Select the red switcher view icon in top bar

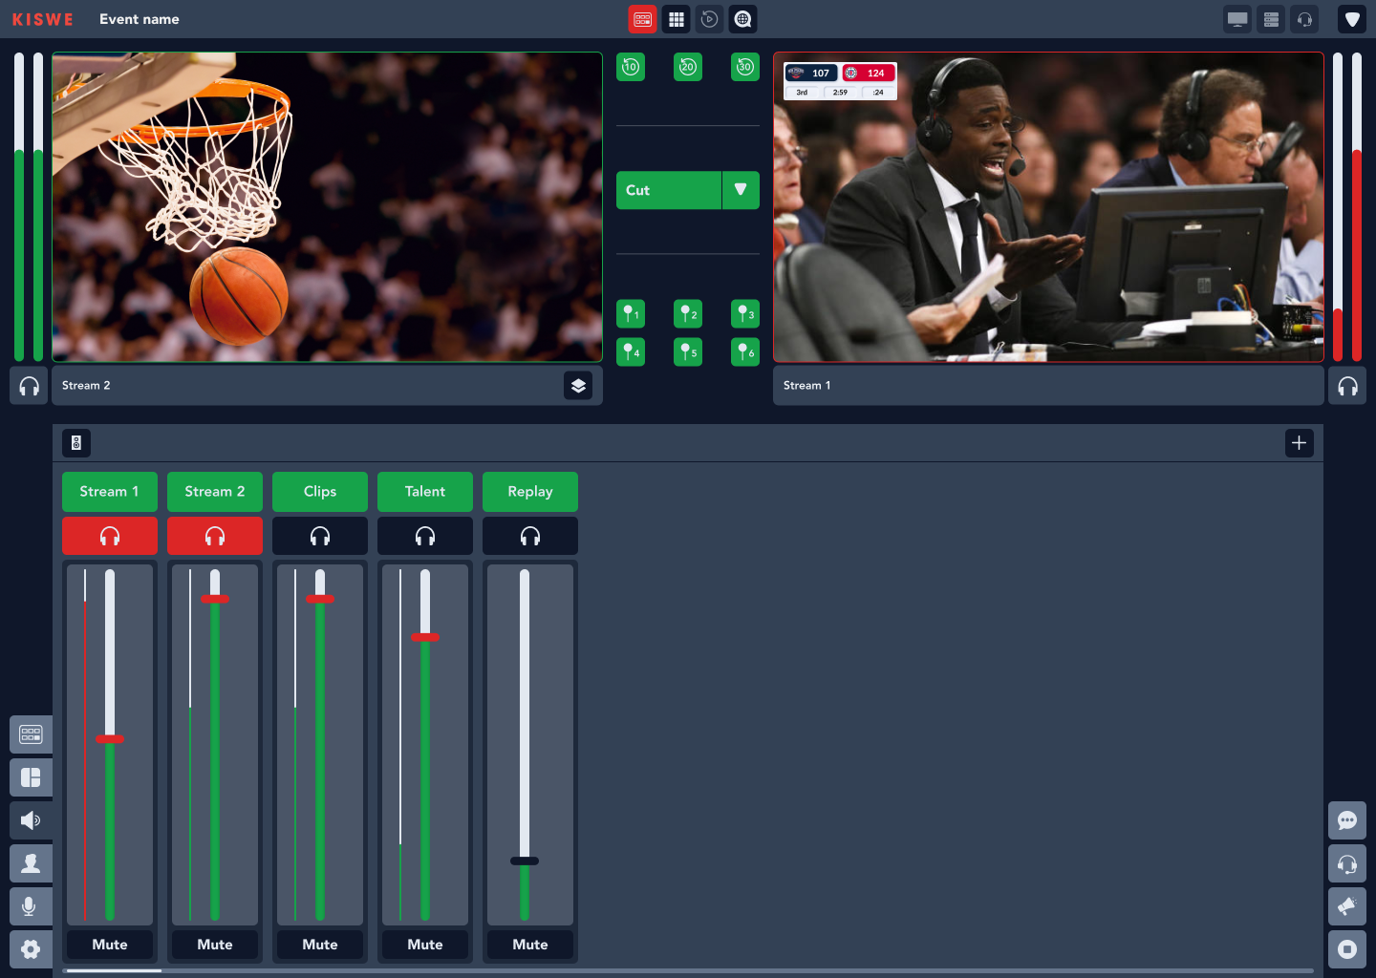point(642,19)
